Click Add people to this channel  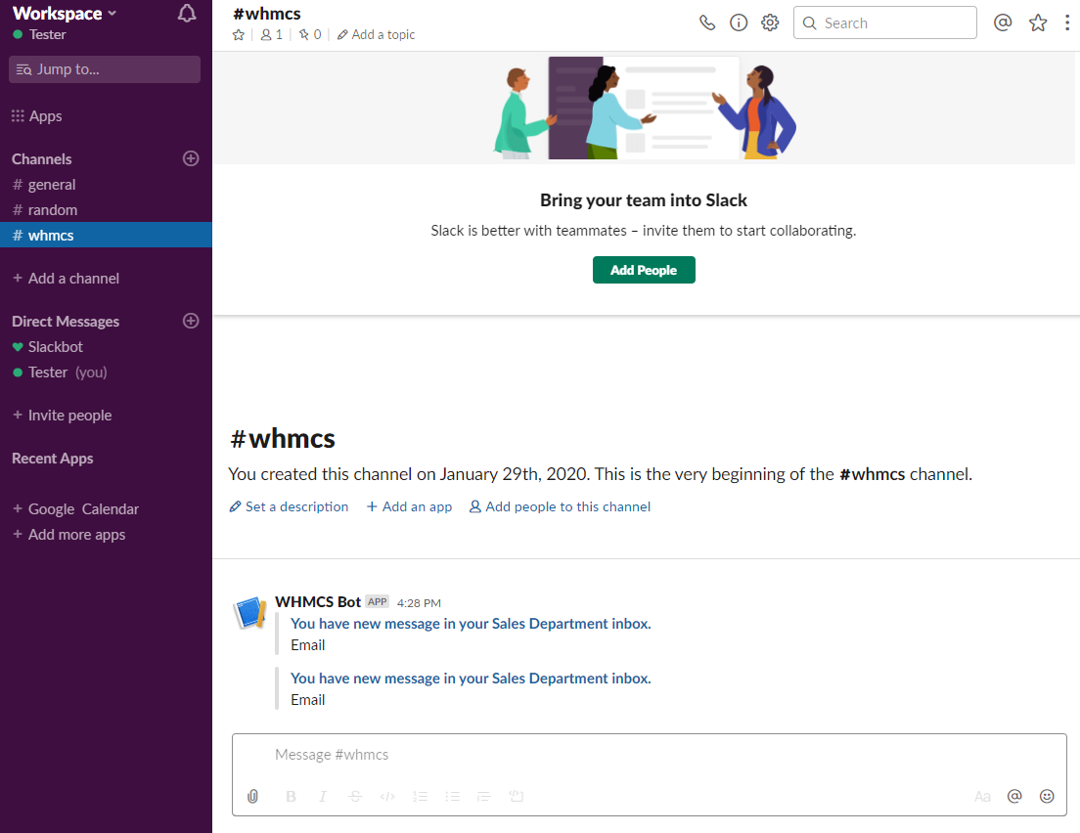pos(560,506)
